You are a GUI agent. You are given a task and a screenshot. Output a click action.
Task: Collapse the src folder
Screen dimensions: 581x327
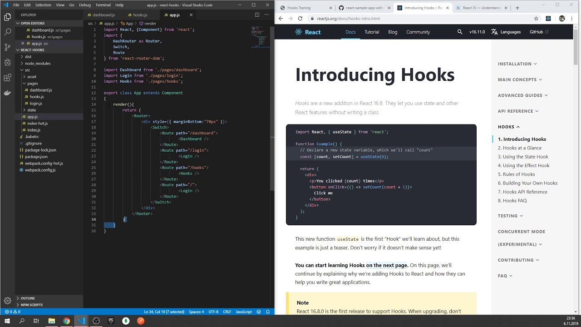click(x=28, y=70)
